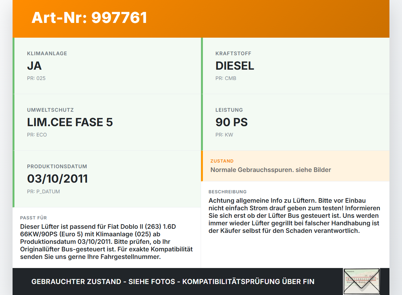402x295 pixels.
Task: Select 'Normale Gebrauchsspuren. siehe Bilder' text
Action: (271, 170)
